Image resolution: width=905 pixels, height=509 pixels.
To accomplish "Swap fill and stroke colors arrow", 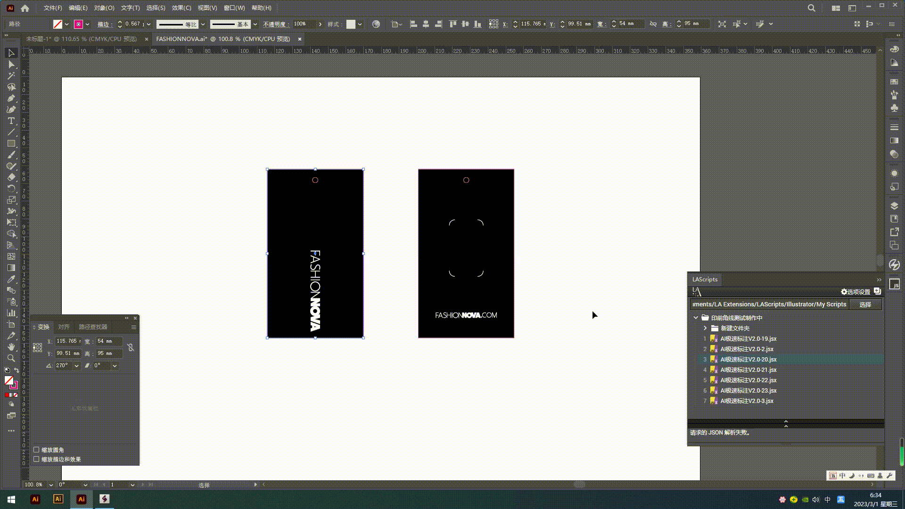I will (16, 370).
